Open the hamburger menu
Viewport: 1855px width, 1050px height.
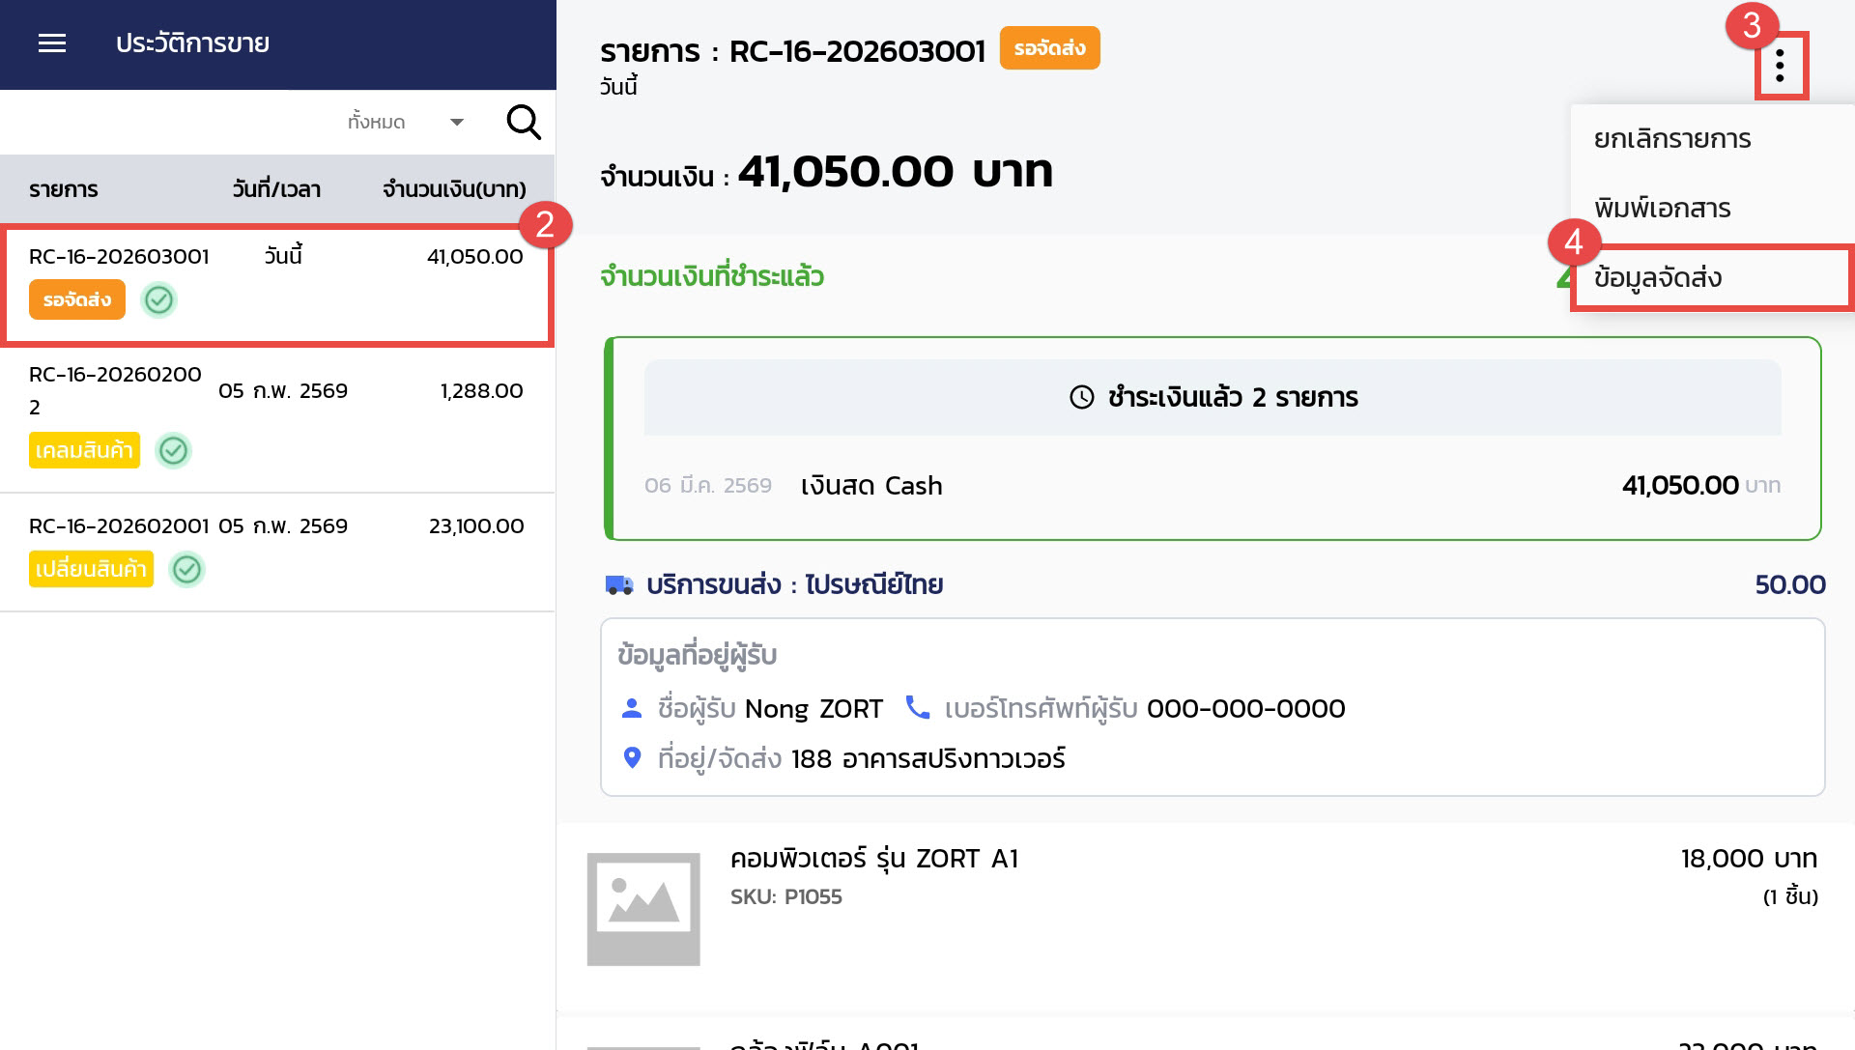tap(52, 43)
